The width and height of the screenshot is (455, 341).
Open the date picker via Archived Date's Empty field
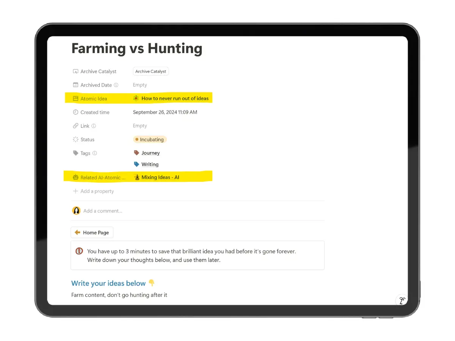pyautogui.click(x=140, y=85)
